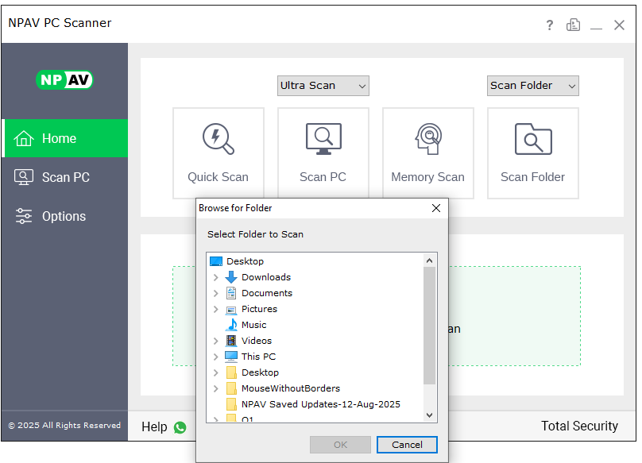The width and height of the screenshot is (642, 463).
Task: Start a scan via Scan PC monitor icon
Action: click(x=323, y=140)
